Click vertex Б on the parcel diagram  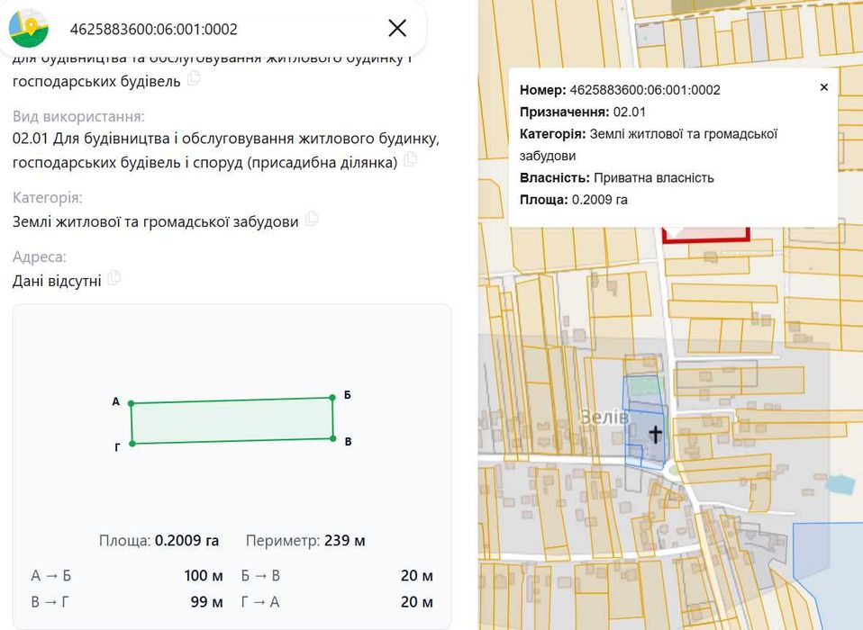click(332, 398)
